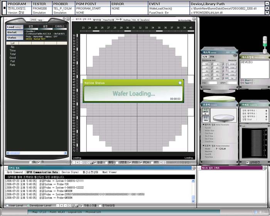
Task: Dismiss the Notice Status dialog round button
Action: [x=180, y=83]
